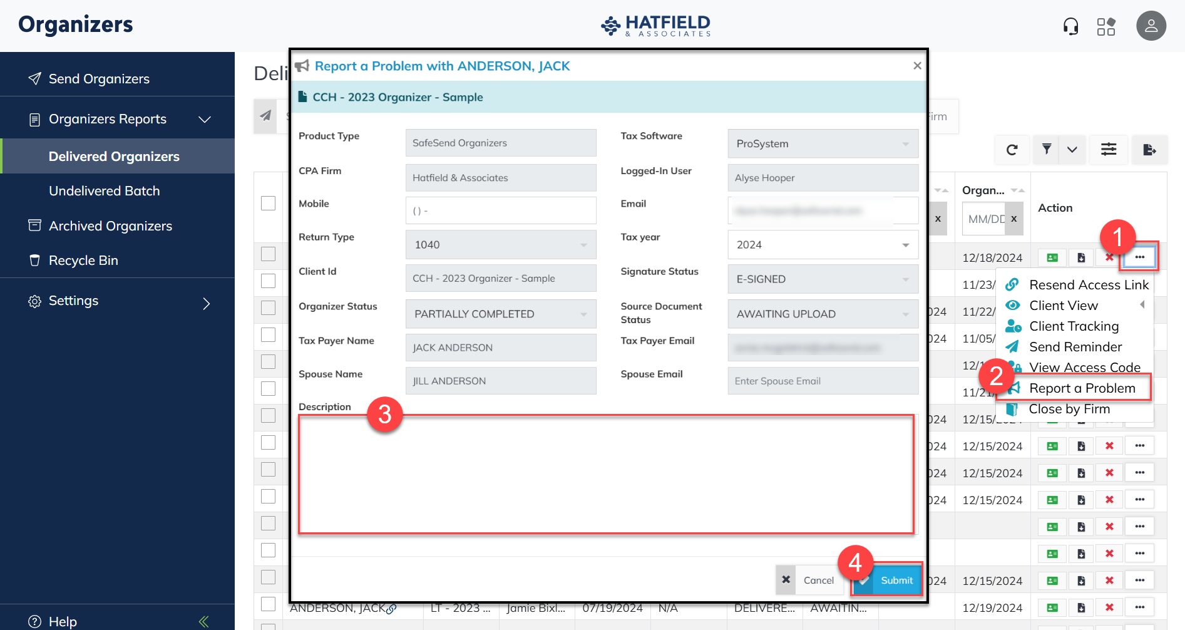Click the green card icon in 12/18/2024 row
This screenshot has width=1185, height=630.
tap(1052, 257)
